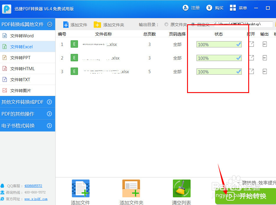This screenshot has height=205, width=276.
Task: Open converted file of row 1
Action: pyautogui.click(x=251, y=44)
